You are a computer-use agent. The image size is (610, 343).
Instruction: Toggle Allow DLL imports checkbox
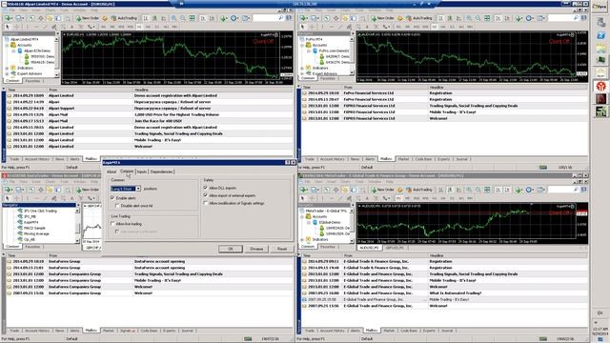(206, 188)
